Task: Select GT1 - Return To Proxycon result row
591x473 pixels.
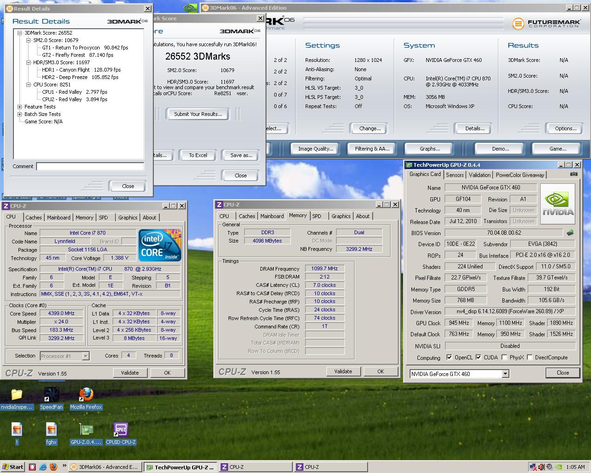Action: point(85,48)
